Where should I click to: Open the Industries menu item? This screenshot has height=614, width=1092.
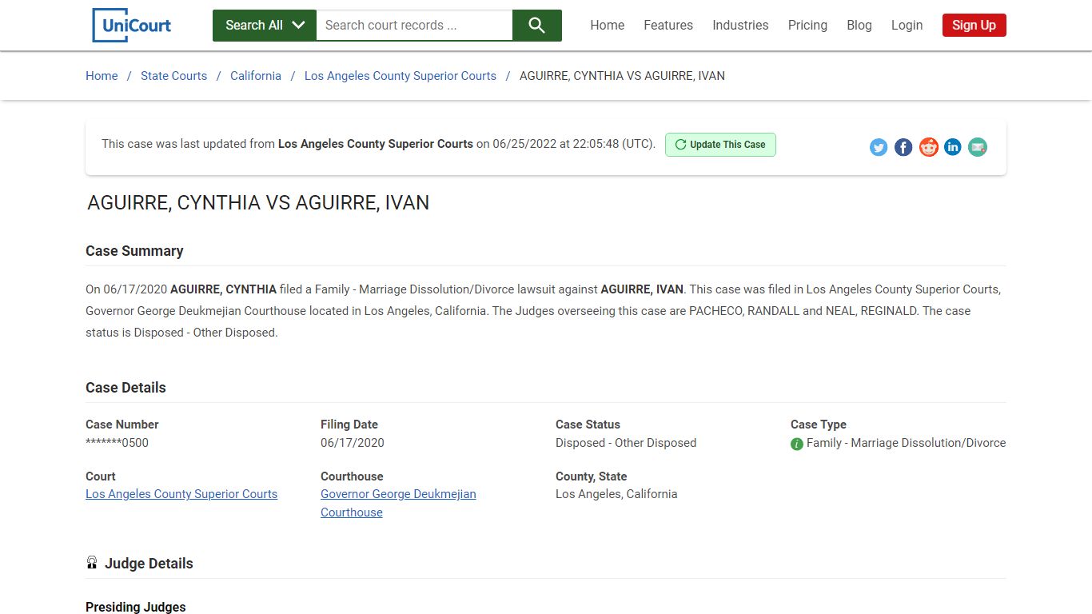[740, 25]
